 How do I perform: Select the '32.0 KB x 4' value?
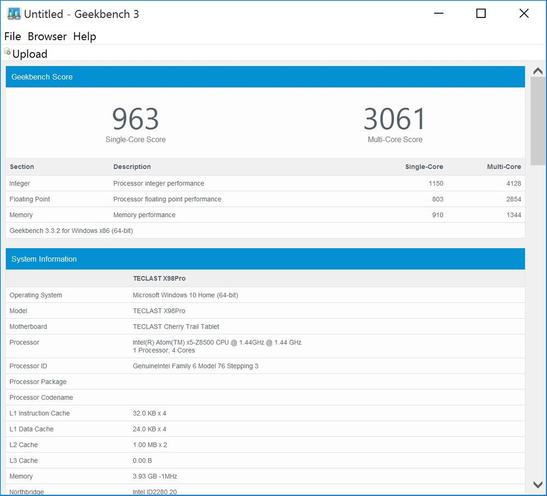click(x=149, y=413)
